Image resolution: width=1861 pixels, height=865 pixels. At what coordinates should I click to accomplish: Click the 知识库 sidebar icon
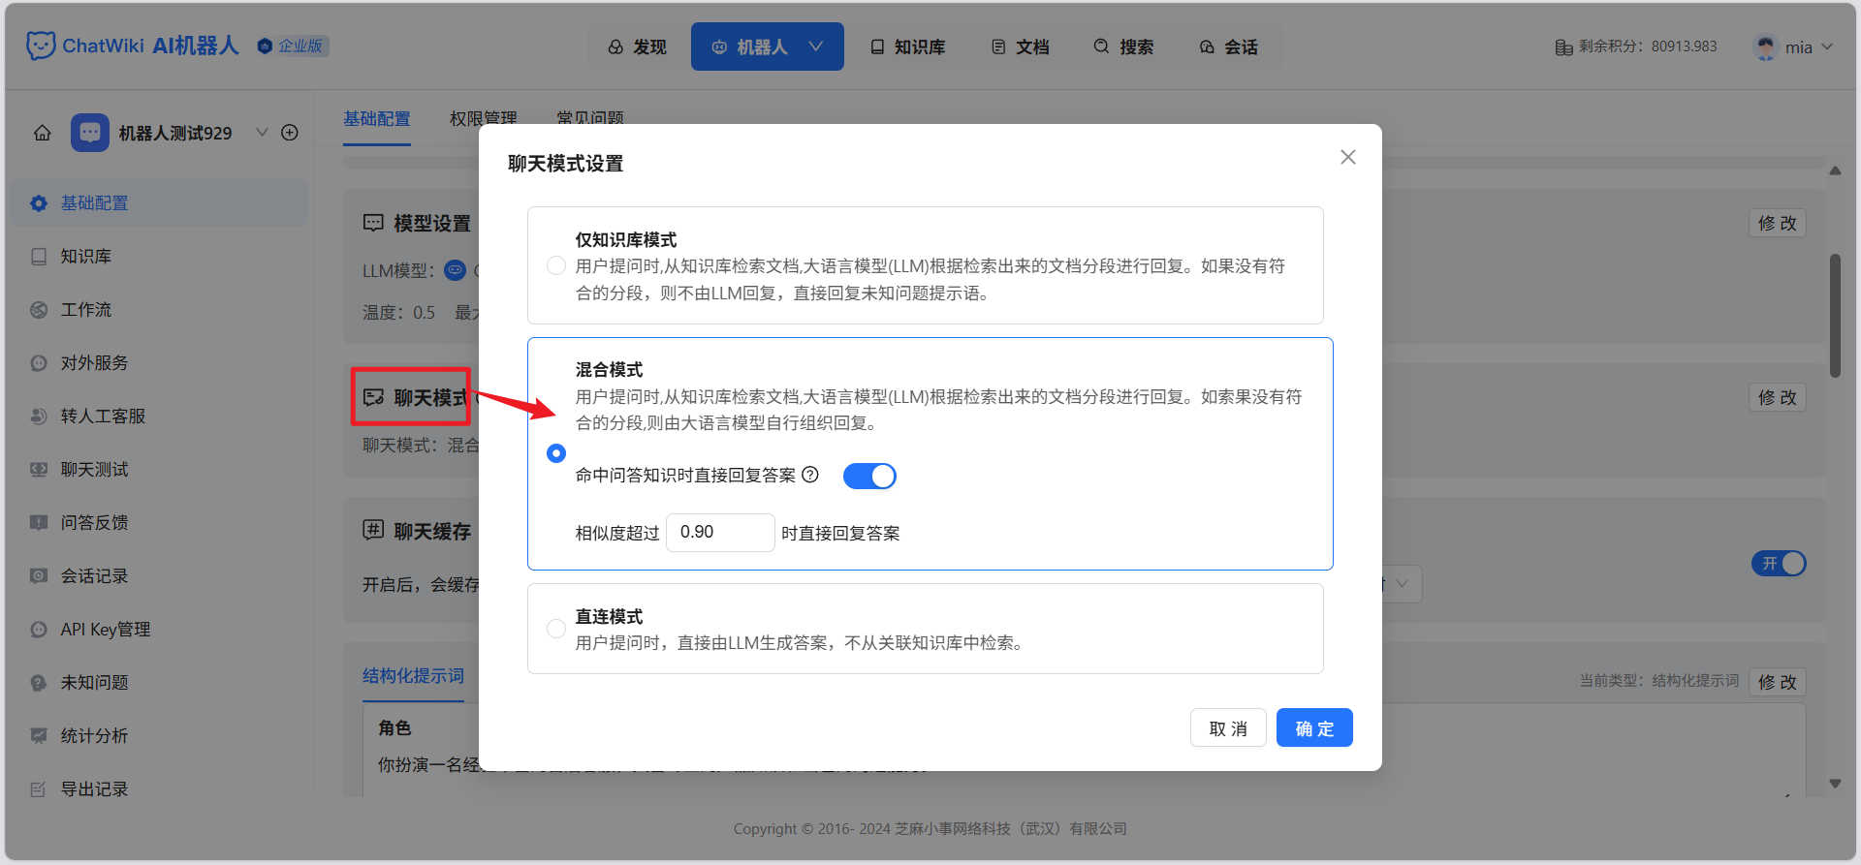pyautogui.click(x=39, y=257)
